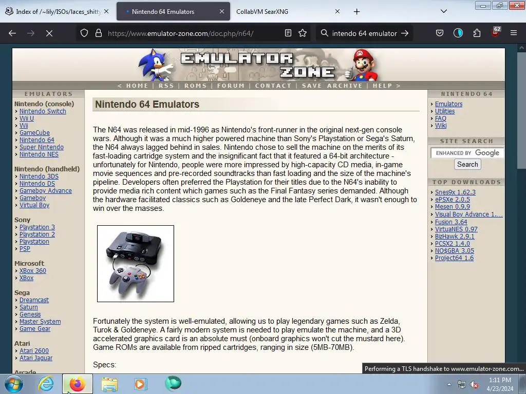Close the Nintendo 64 Emulators tab

pos(222,11)
